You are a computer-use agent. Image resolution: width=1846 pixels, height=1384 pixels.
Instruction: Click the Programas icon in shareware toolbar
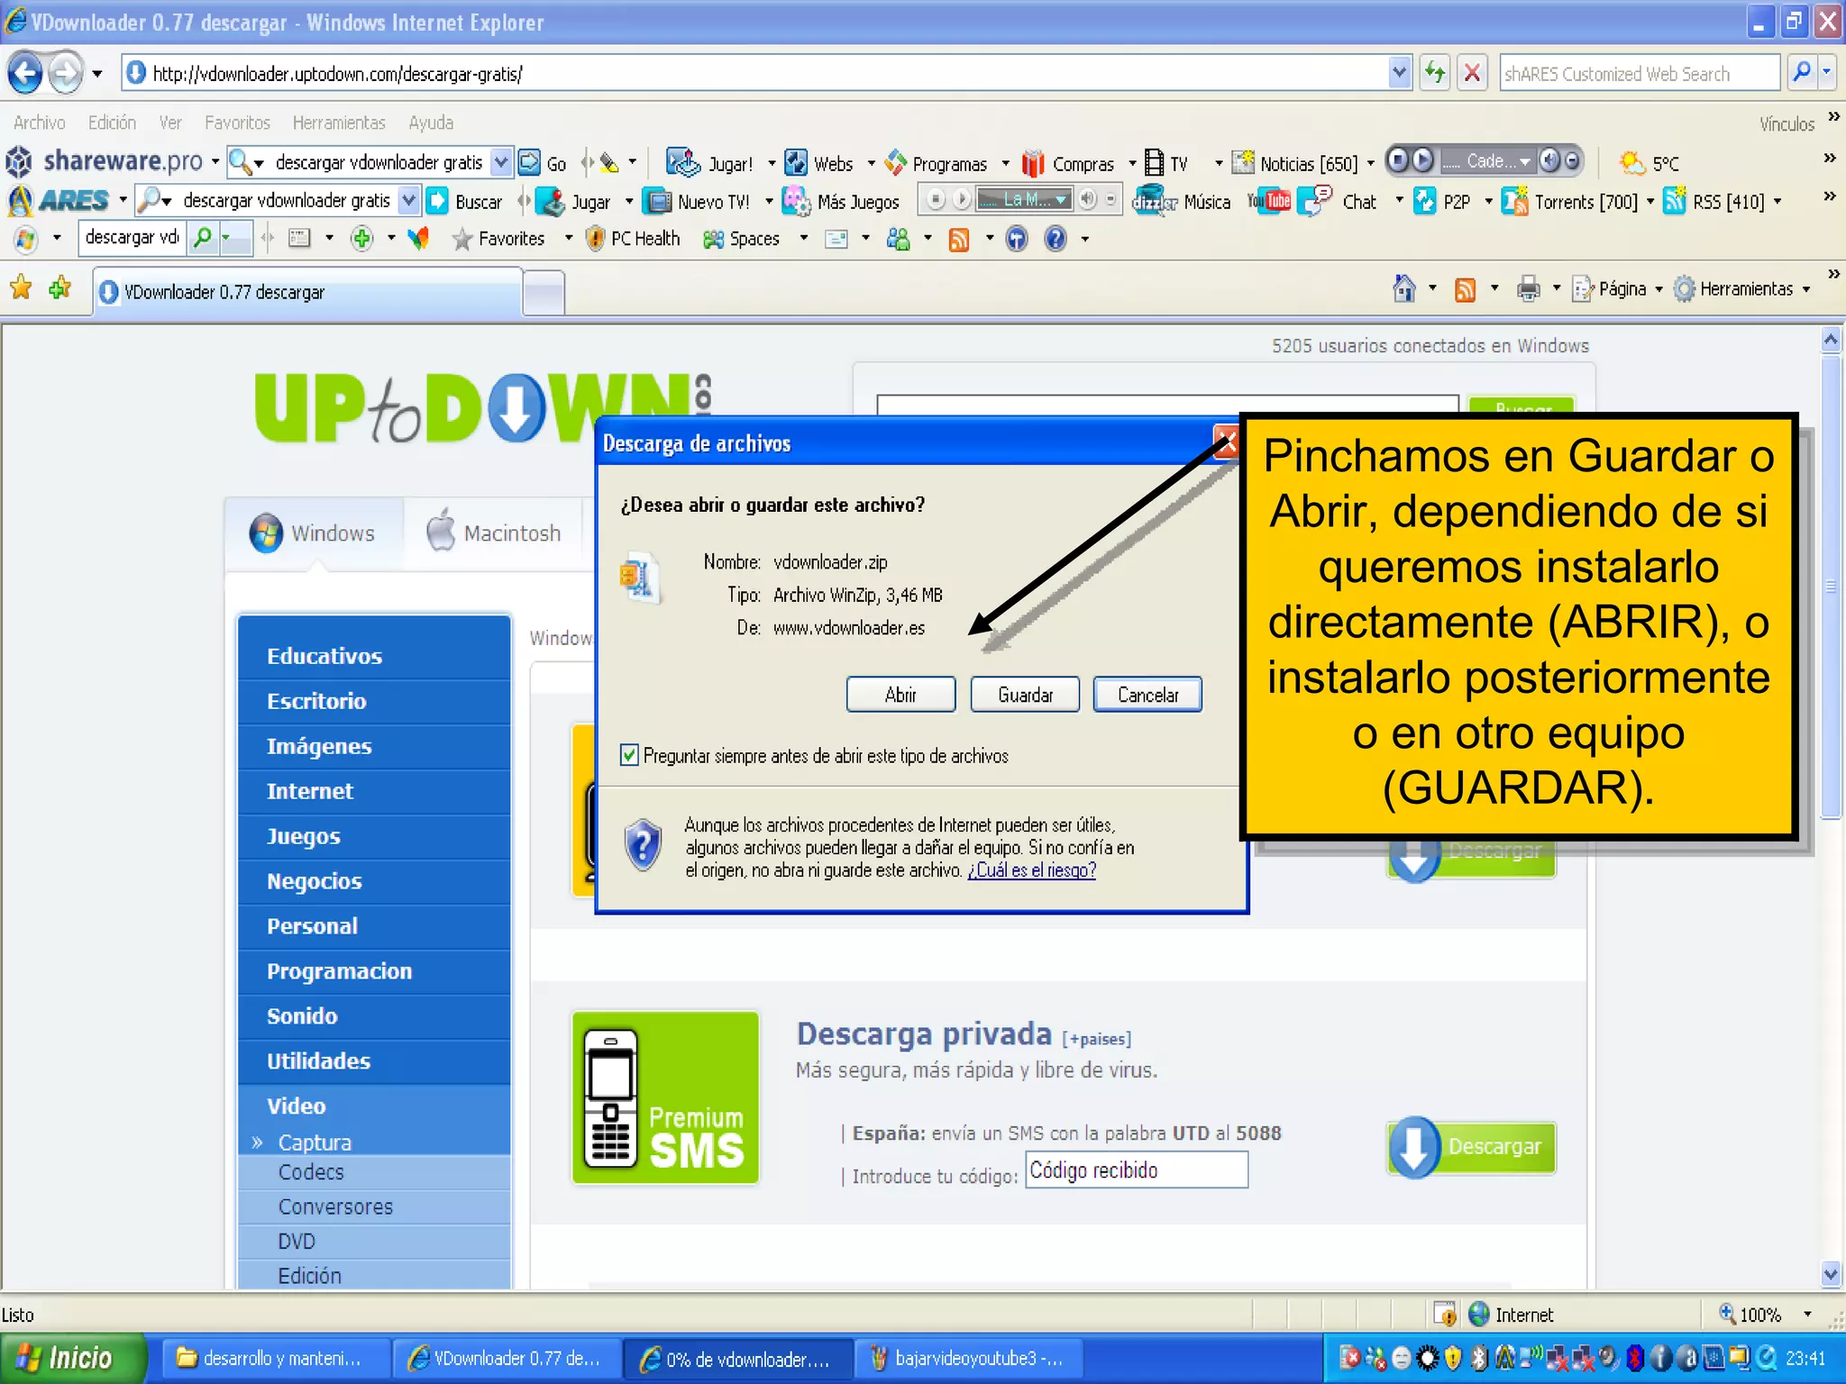pos(895,163)
